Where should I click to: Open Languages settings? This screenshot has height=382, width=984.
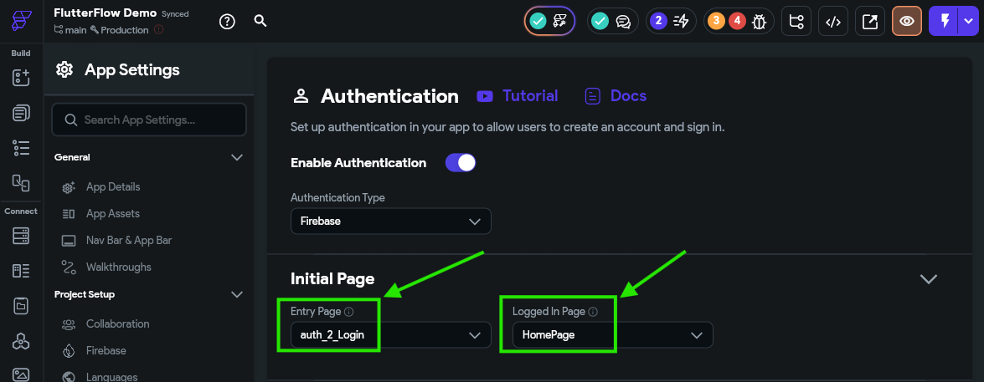pos(111,376)
